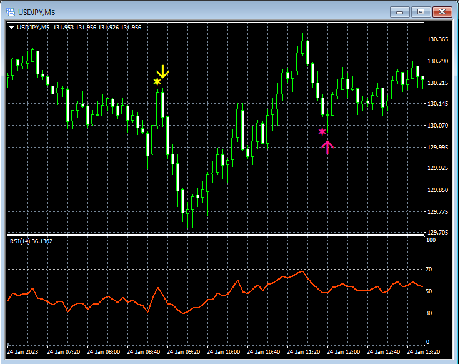Screen dimensions: 460x364
Task: Click the 130.070 price axis label
Action: coord(438,125)
